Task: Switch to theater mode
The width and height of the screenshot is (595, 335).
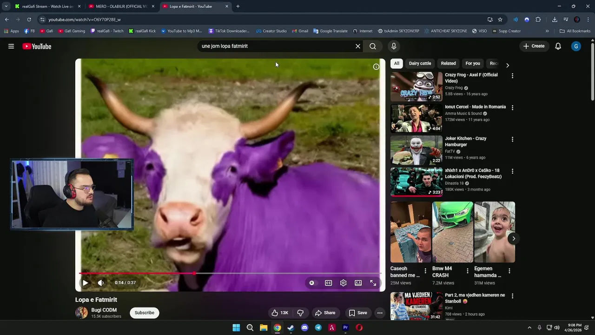Action: pos(358,282)
